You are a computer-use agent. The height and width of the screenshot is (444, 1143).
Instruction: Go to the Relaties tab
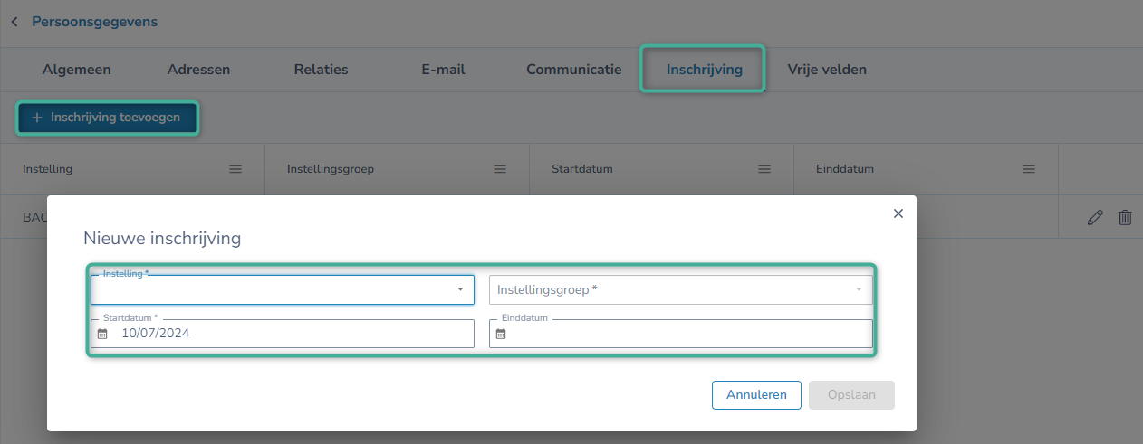[x=321, y=70]
